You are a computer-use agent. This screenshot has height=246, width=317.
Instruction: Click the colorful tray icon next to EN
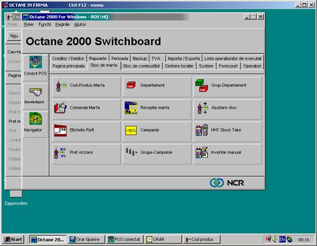[x=290, y=240]
